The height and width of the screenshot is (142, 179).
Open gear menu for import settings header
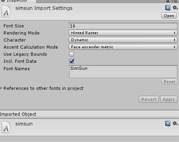(175, 8)
